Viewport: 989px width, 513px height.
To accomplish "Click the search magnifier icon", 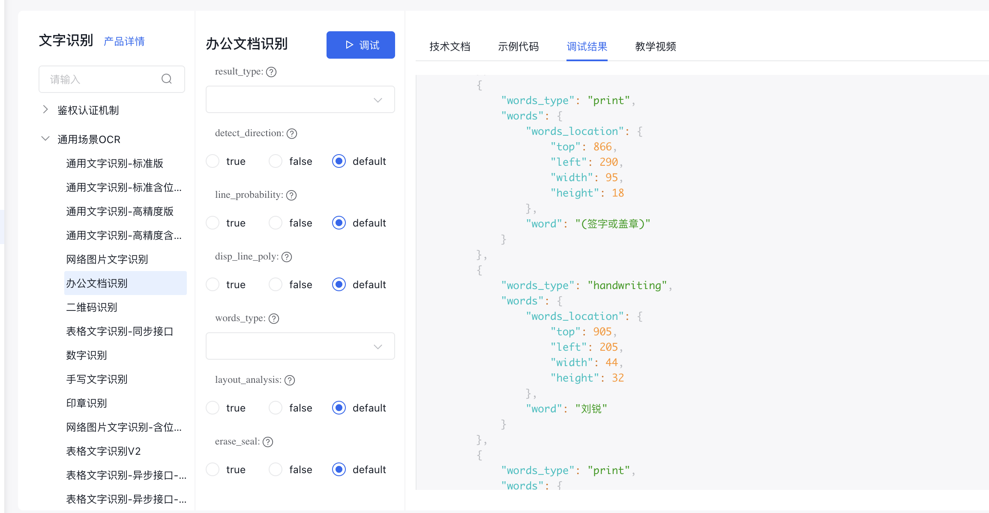I will click(167, 79).
